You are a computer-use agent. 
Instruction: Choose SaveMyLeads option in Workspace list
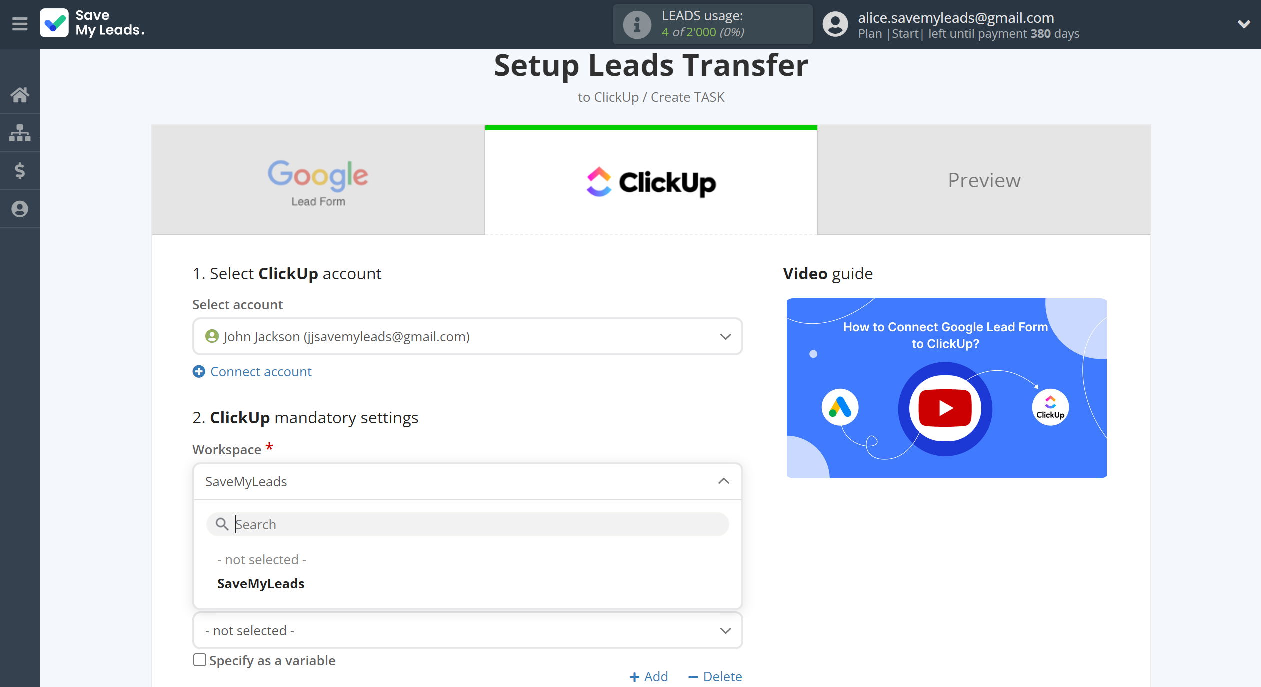[261, 584]
